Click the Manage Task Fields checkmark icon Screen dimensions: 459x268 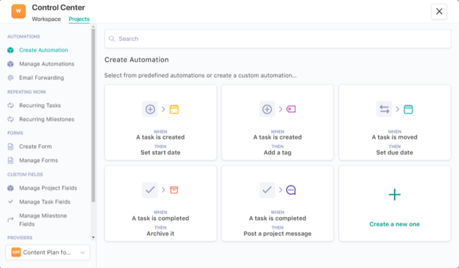(10, 202)
